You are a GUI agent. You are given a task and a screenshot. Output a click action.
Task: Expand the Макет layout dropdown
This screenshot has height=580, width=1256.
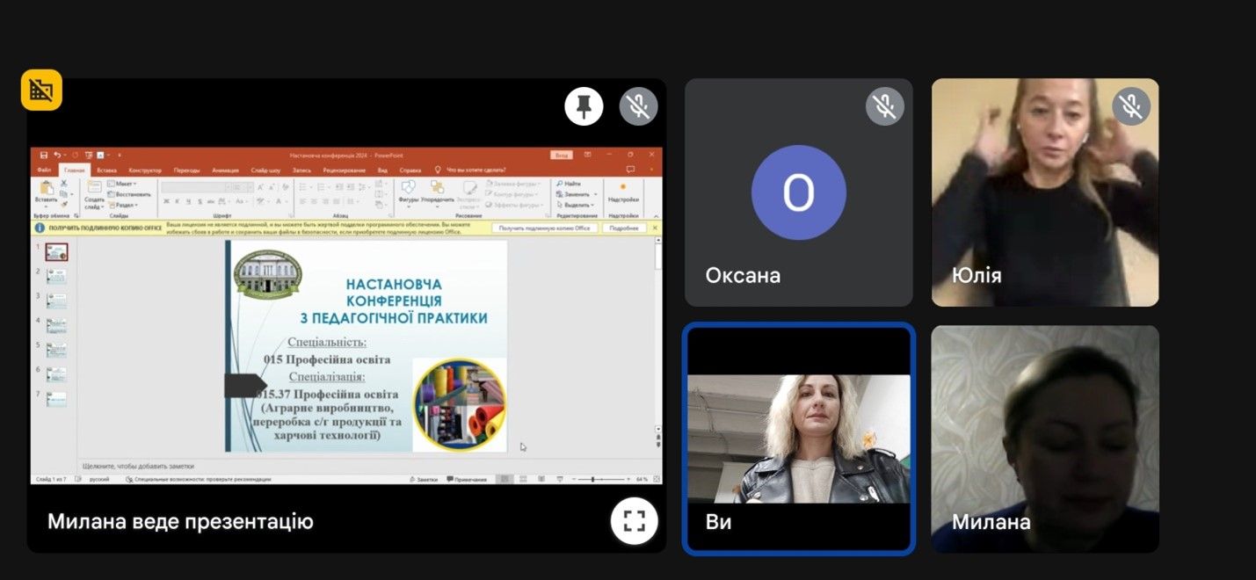pyautogui.click(x=122, y=184)
